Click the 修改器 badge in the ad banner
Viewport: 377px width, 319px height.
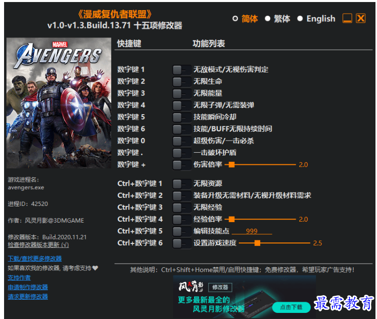tap(220, 288)
